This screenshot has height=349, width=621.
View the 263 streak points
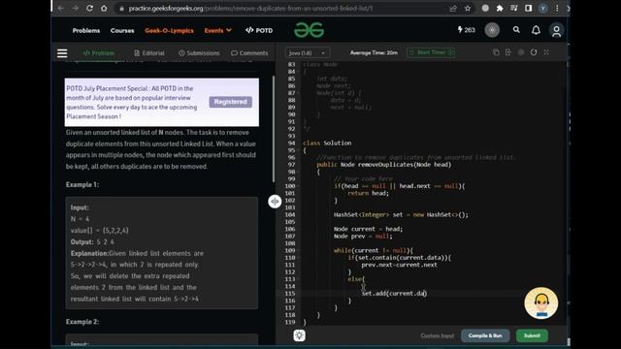click(466, 30)
